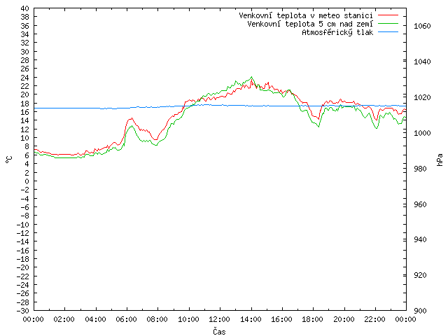Click left axis value '-30'
The width and height of the screenshot is (448, 336).
click(x=23, y=311)
